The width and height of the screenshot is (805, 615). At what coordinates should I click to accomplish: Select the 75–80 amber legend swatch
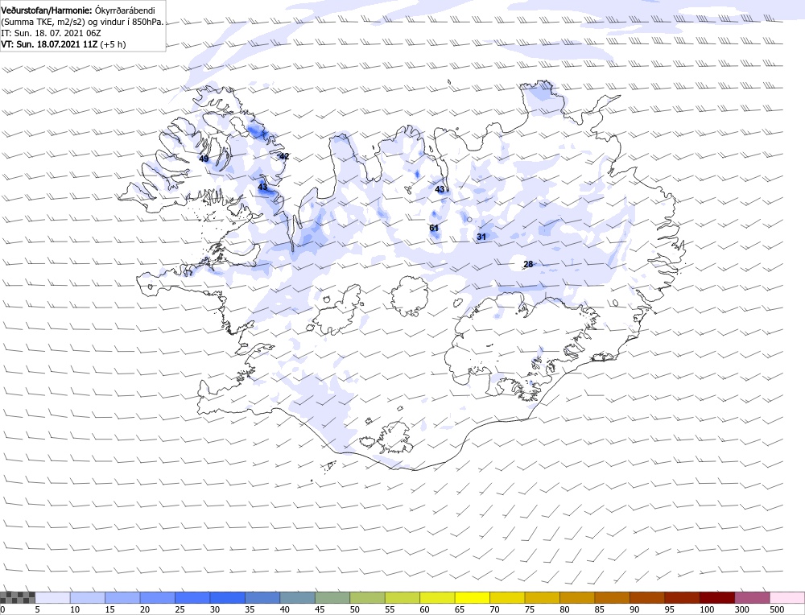pyautogui.click(x=542, y=597)
